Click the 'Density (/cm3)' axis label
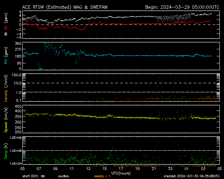 tap(6, 88)
